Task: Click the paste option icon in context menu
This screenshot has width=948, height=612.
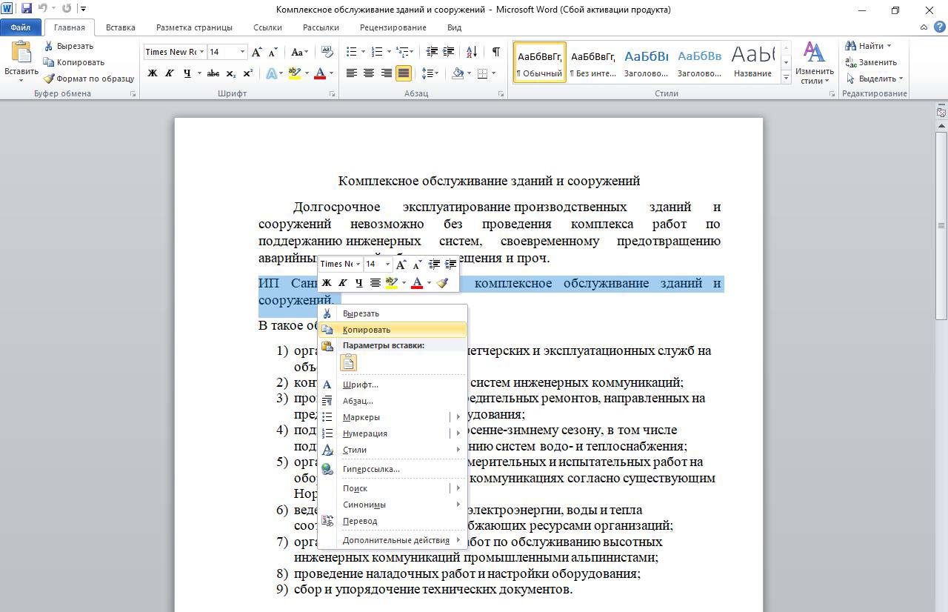Action: 348,362
